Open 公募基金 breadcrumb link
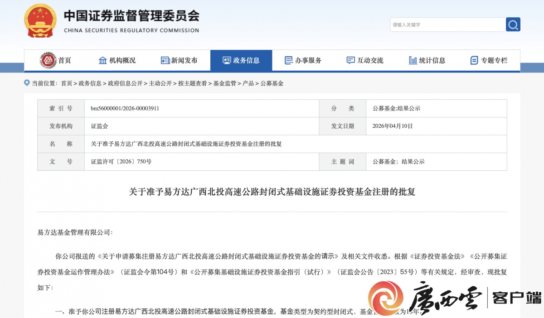 [x=272, y=83]
